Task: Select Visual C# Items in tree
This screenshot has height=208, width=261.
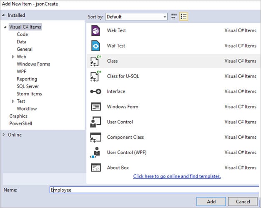Action: (25, 27)
